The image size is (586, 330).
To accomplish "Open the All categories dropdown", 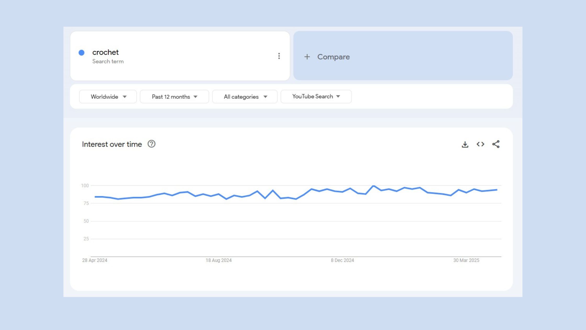I will point(245,97).
